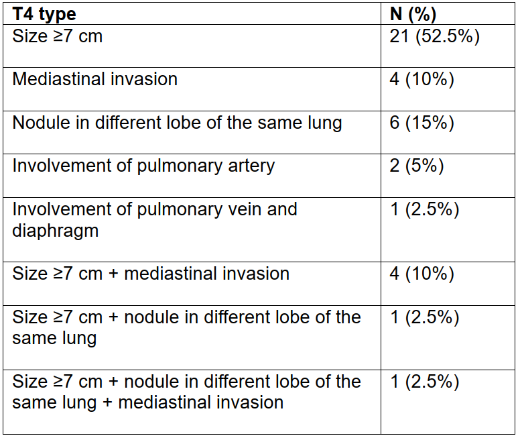Viewport: 520px width, 438px height.
Task: Click the "T4 type" header cell
Action: 44,14
